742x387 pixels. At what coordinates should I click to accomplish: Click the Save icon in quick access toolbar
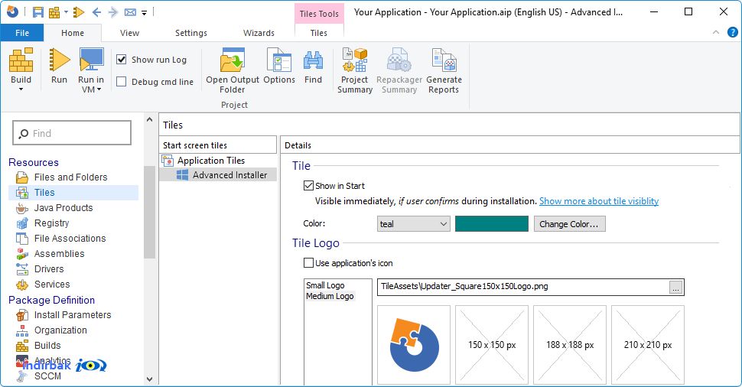pos(37,12)
